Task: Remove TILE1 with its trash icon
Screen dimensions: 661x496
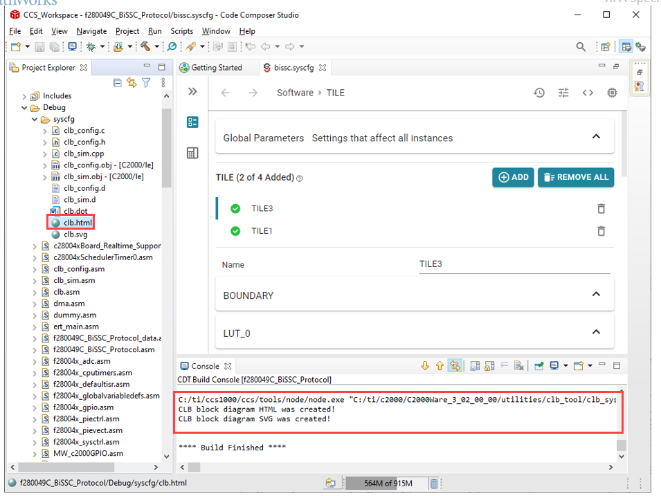Action: [601, 231]
